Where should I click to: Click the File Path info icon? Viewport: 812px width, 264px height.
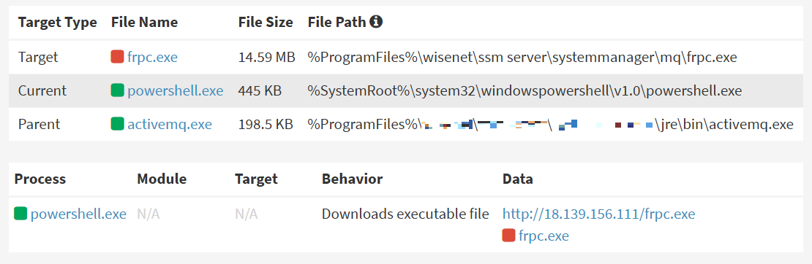tap(377, 22)
